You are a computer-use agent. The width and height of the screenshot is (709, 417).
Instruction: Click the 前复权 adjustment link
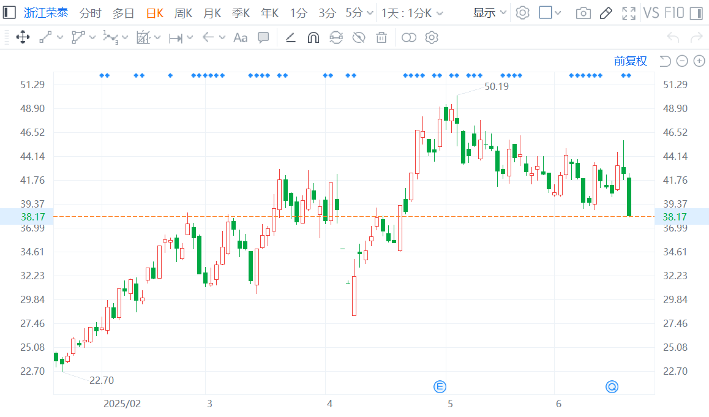point(630,61)
